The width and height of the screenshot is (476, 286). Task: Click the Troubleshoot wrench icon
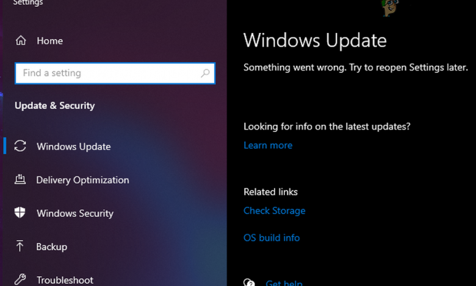pyautogui.click(x=20, y=280)
